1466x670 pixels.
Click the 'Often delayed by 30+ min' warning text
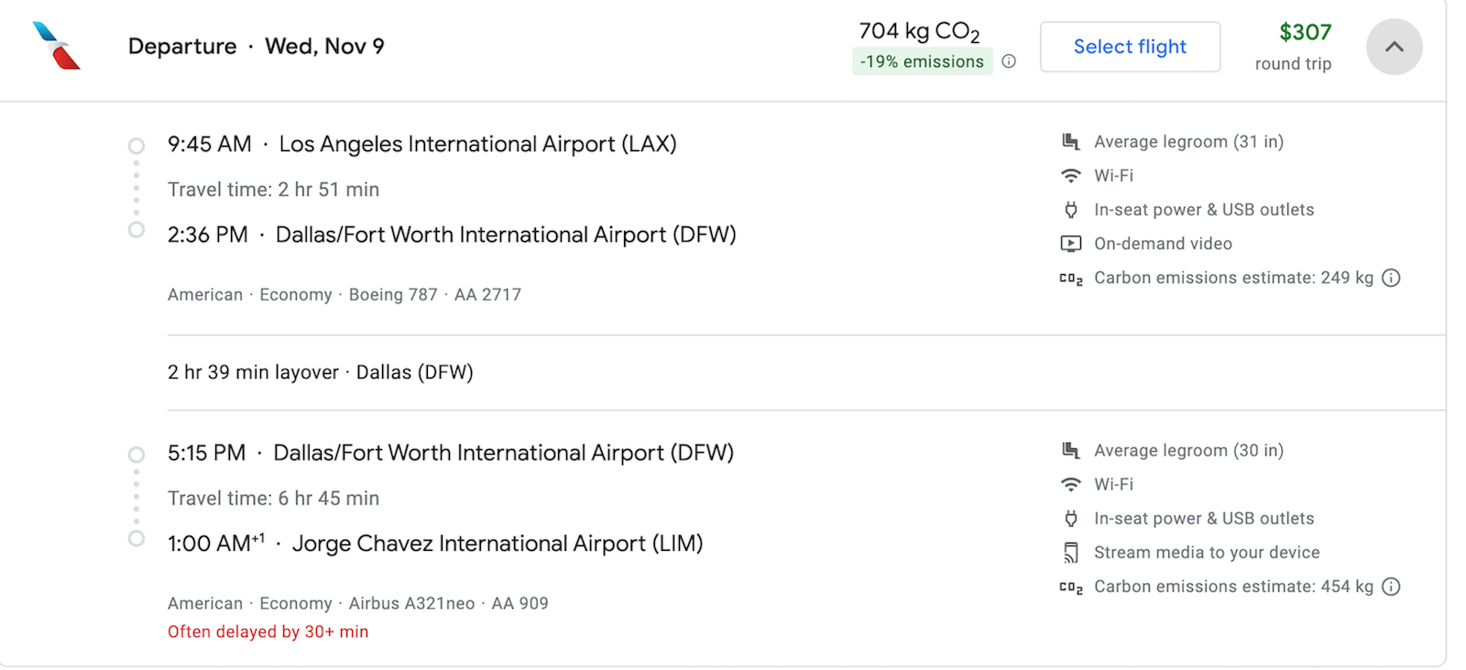(267, 632)
